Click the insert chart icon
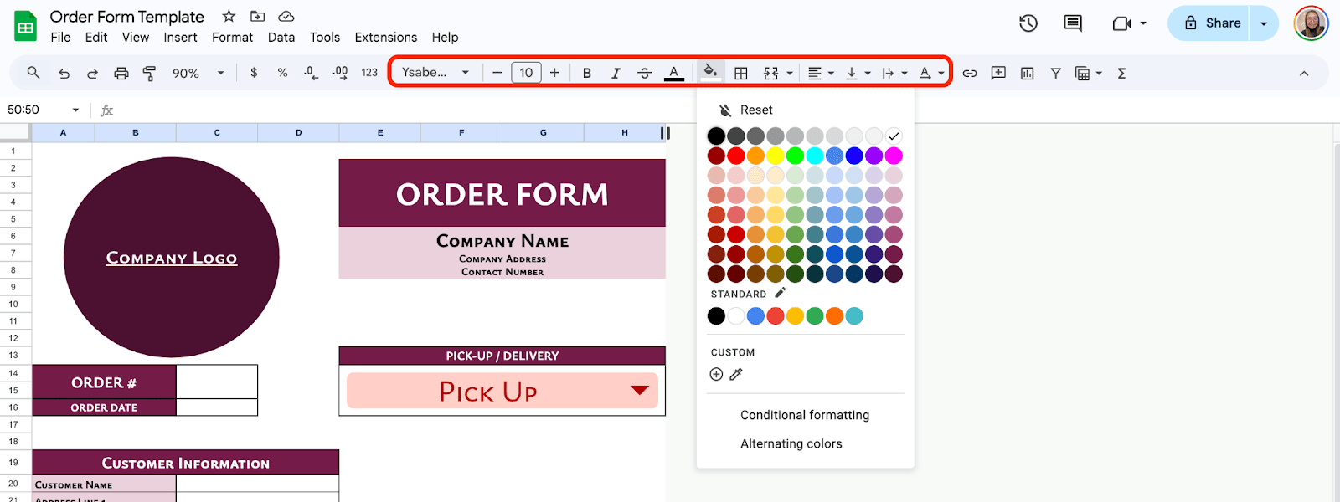The width and height of the screenshot is (1340, 502). click(1028, 74)
